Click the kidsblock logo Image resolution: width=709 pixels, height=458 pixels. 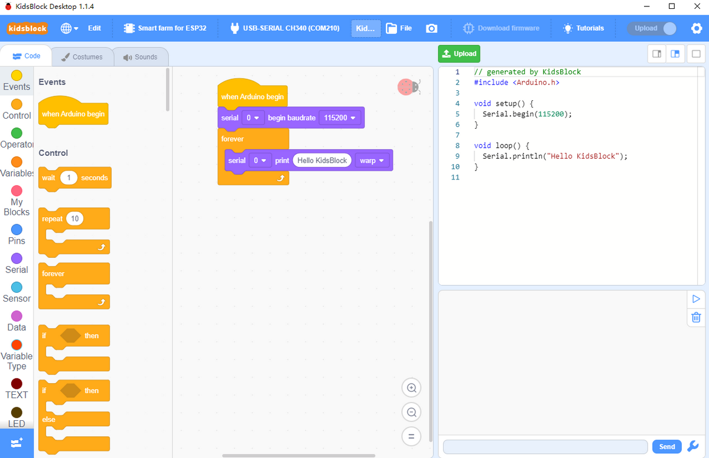click(x=27, y=28)
